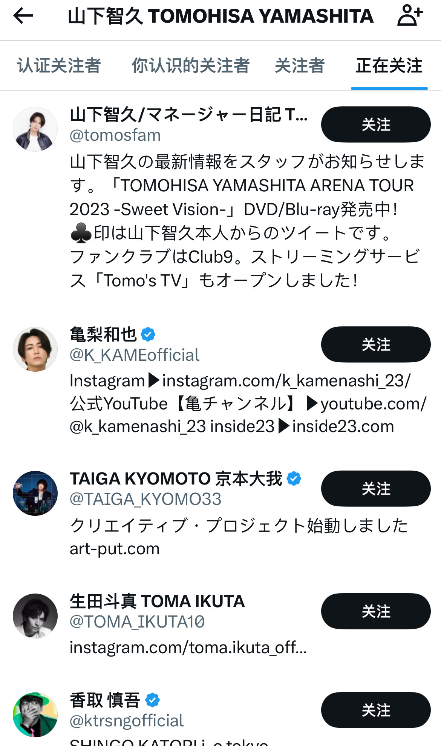Open TAIGA KYOMOTO's avatar

(x=35, y=493)
